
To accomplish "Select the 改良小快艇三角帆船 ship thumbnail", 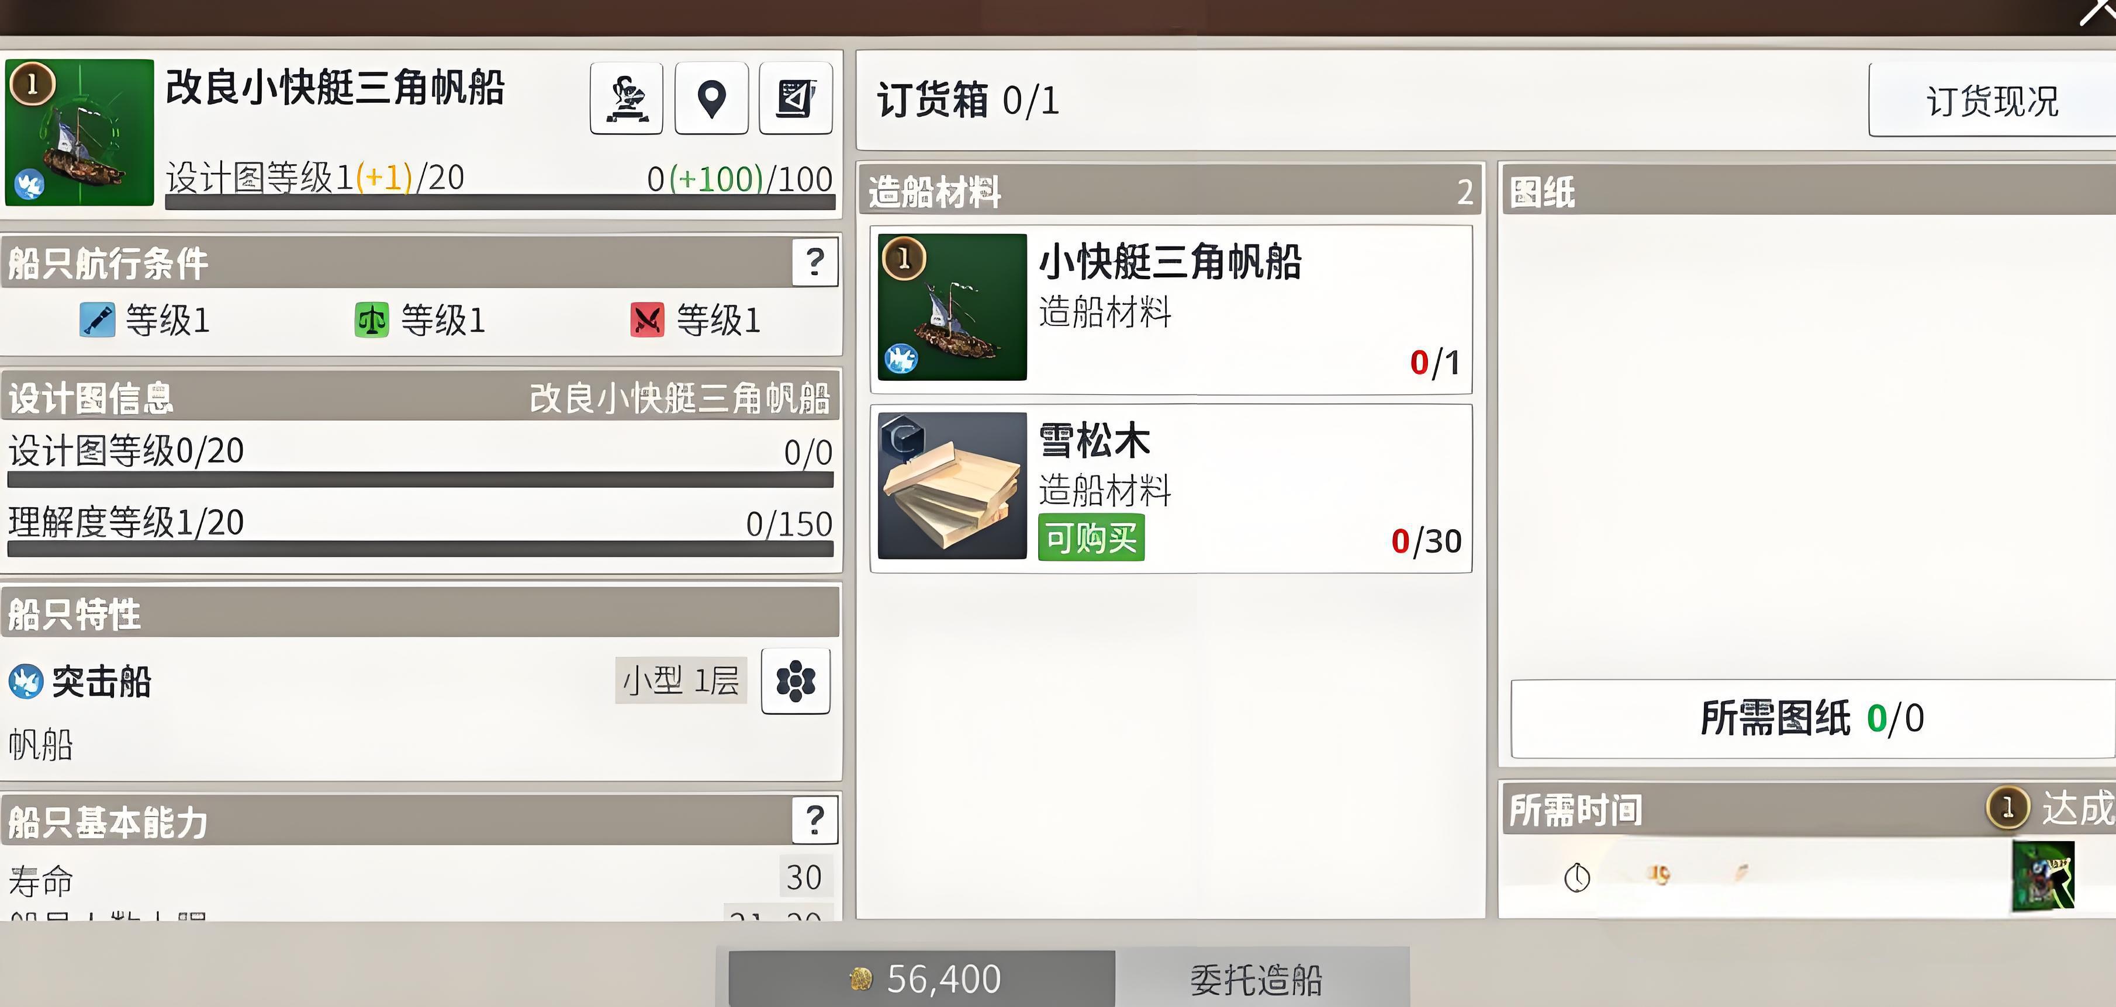I will click(79, 132).
